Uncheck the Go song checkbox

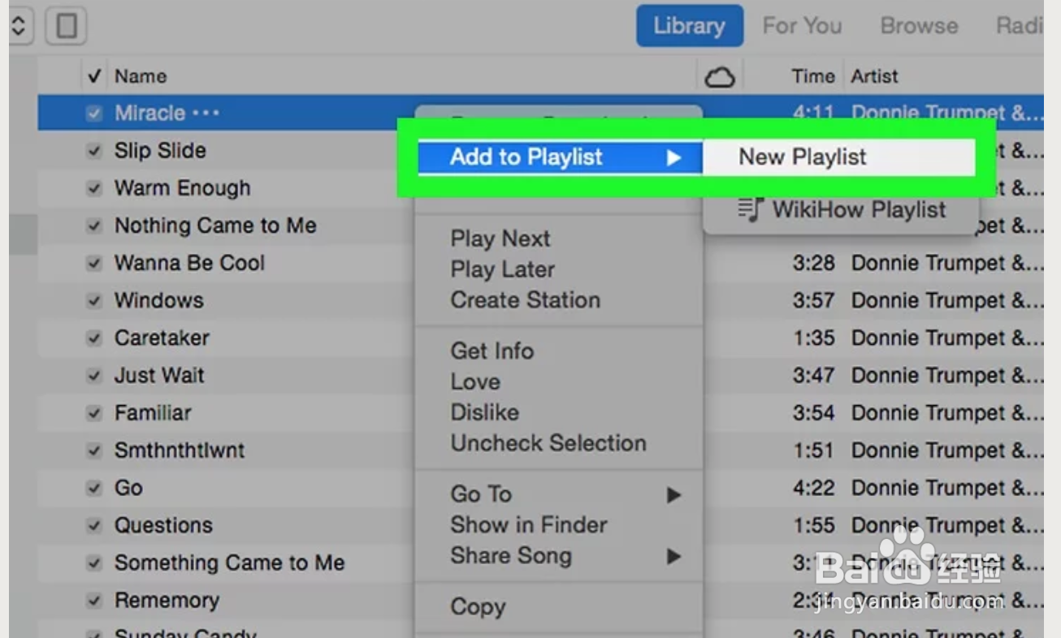tap(94, 488)
